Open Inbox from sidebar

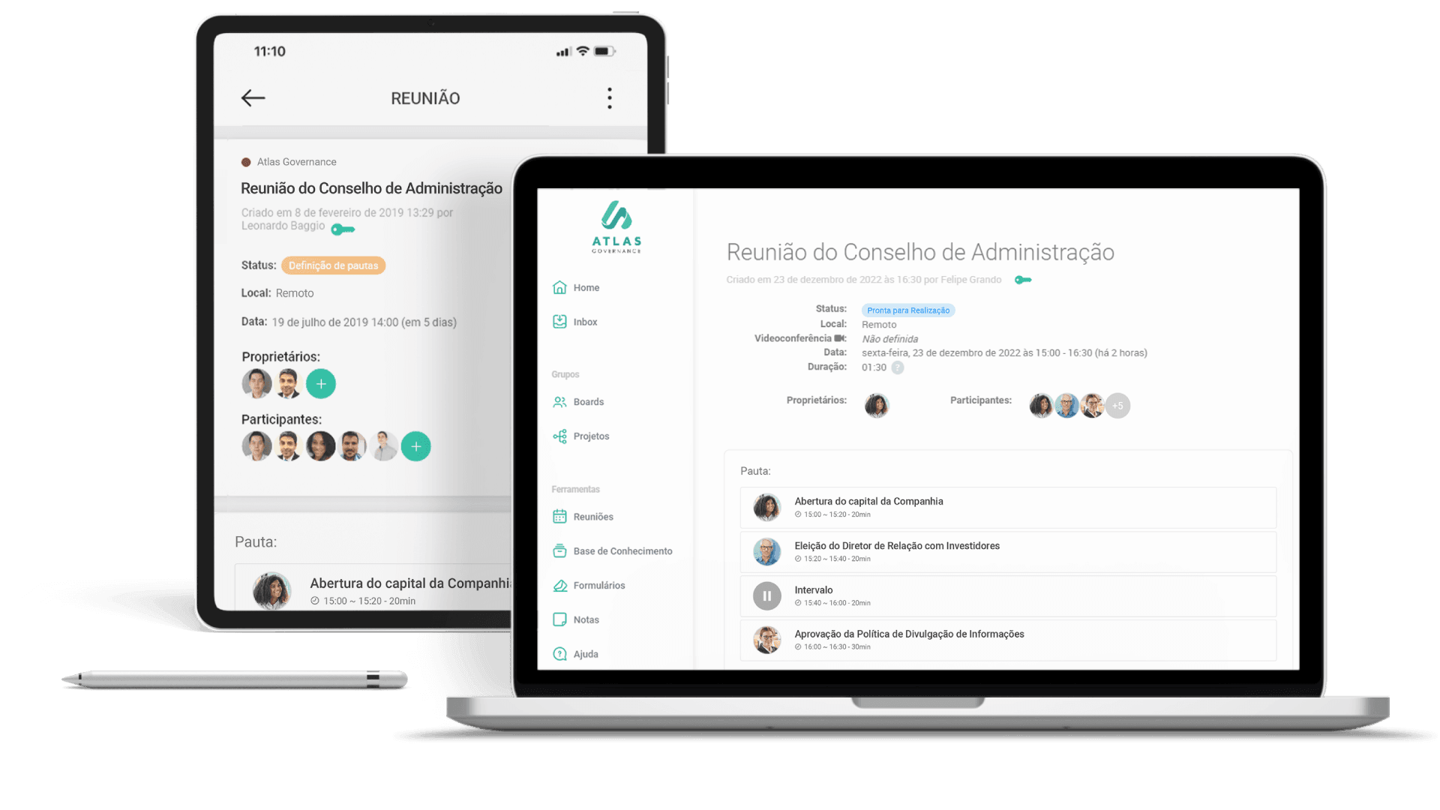[583, 322]
